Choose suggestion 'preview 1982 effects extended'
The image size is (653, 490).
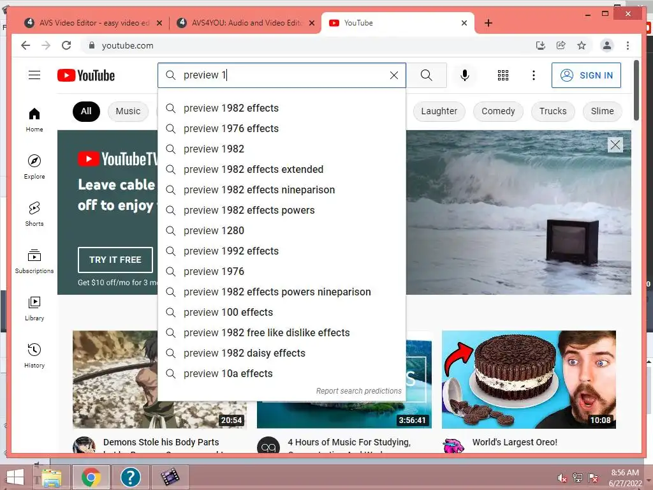[x=282, y=170]
